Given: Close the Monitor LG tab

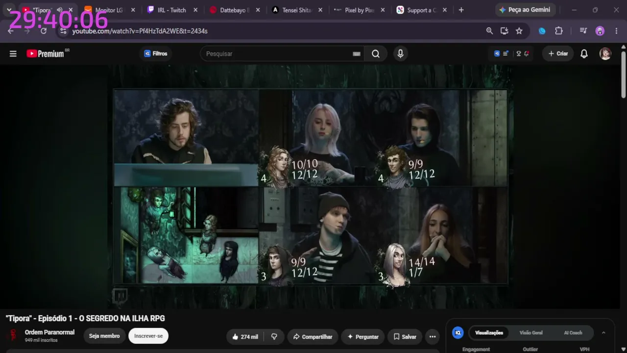Looking at the screenshot, I should (133, 10).
